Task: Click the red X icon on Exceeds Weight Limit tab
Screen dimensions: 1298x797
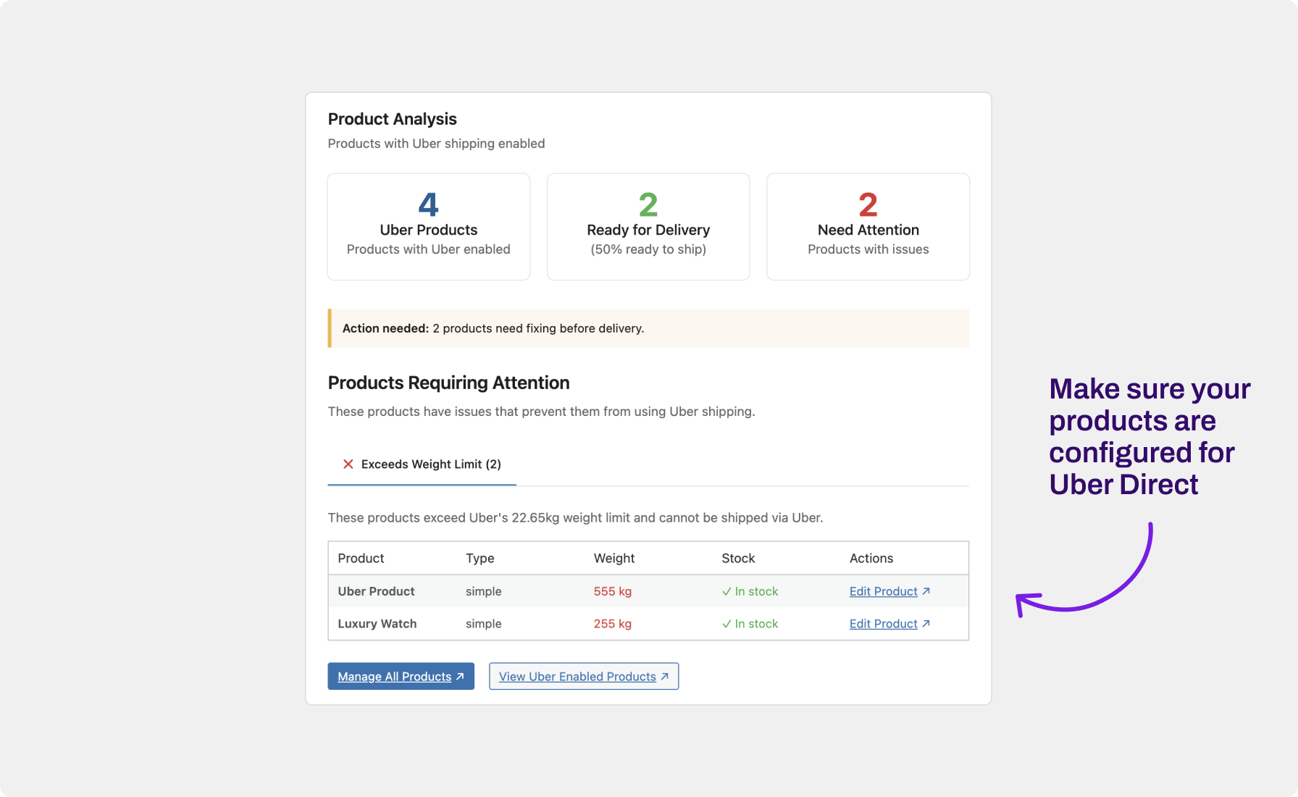Action: [x=348, y=464]
